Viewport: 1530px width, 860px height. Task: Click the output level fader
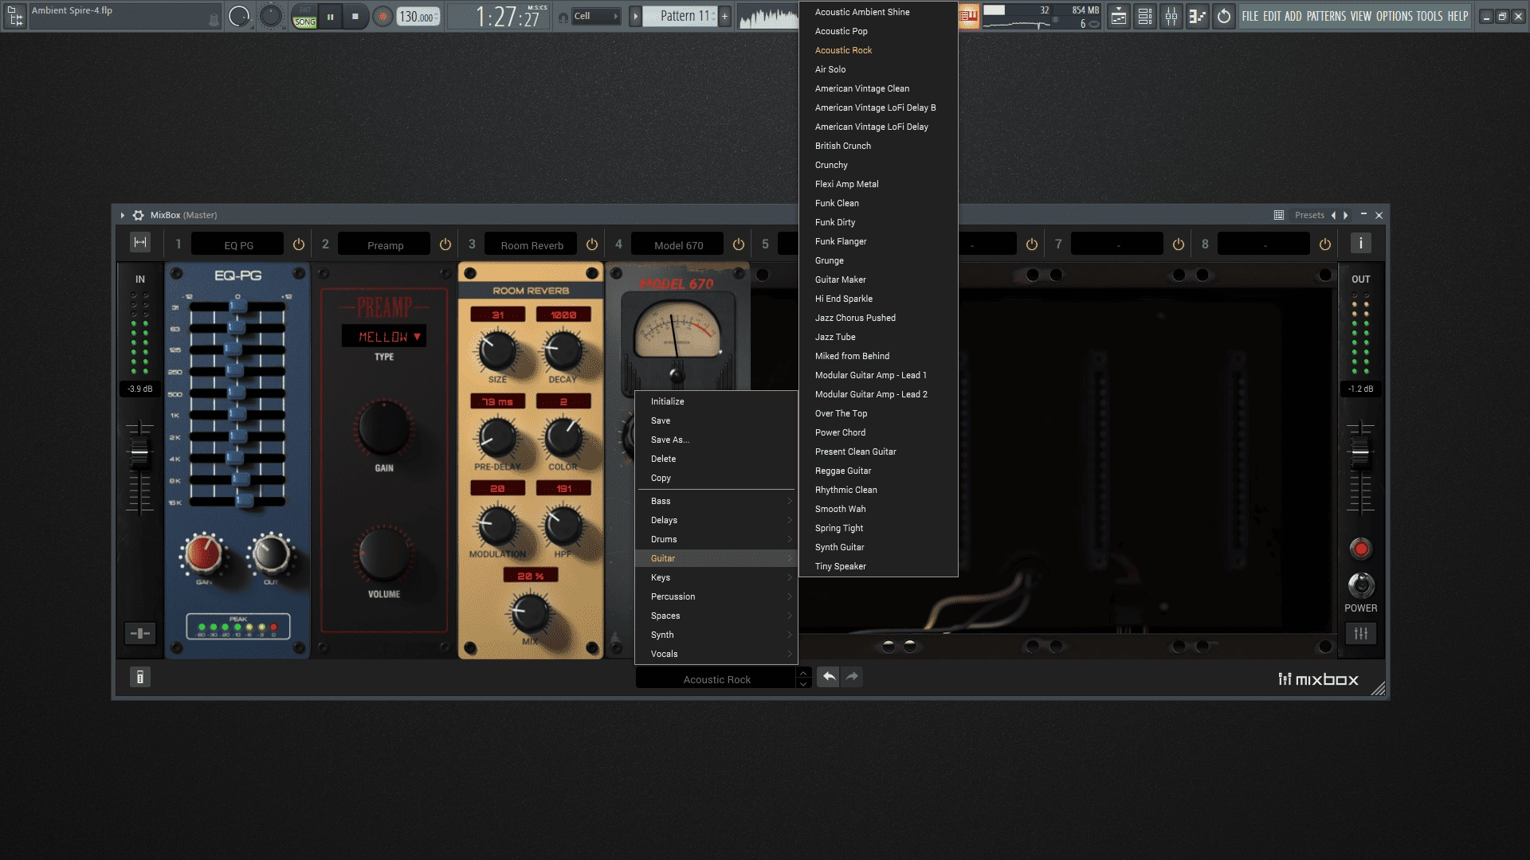(x=1360, y=452)
